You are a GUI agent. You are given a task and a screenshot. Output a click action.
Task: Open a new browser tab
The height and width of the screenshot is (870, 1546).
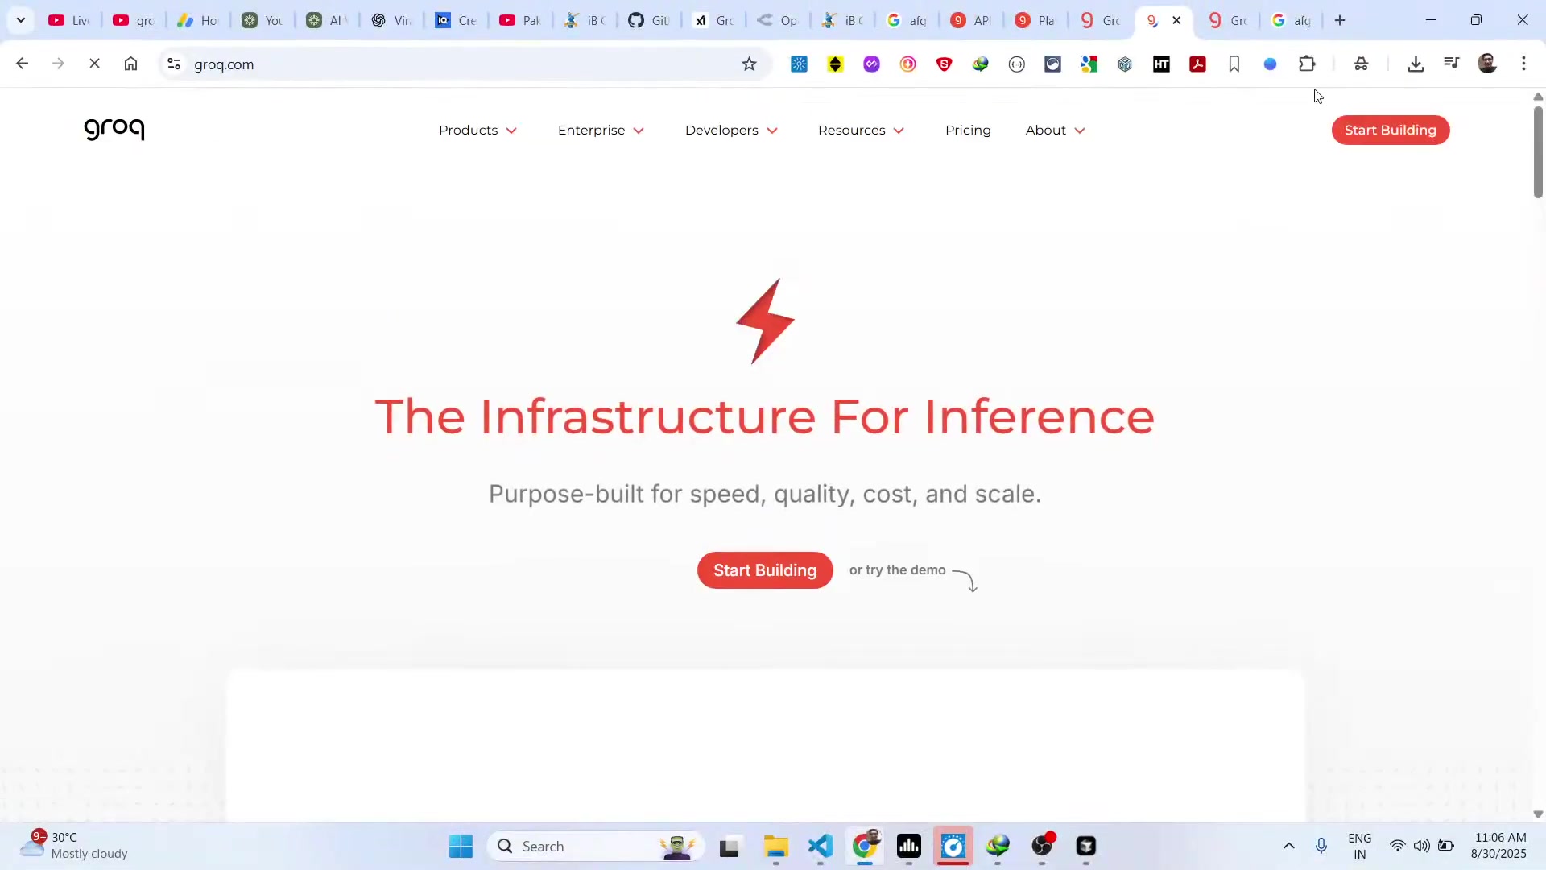[1340, 20]
